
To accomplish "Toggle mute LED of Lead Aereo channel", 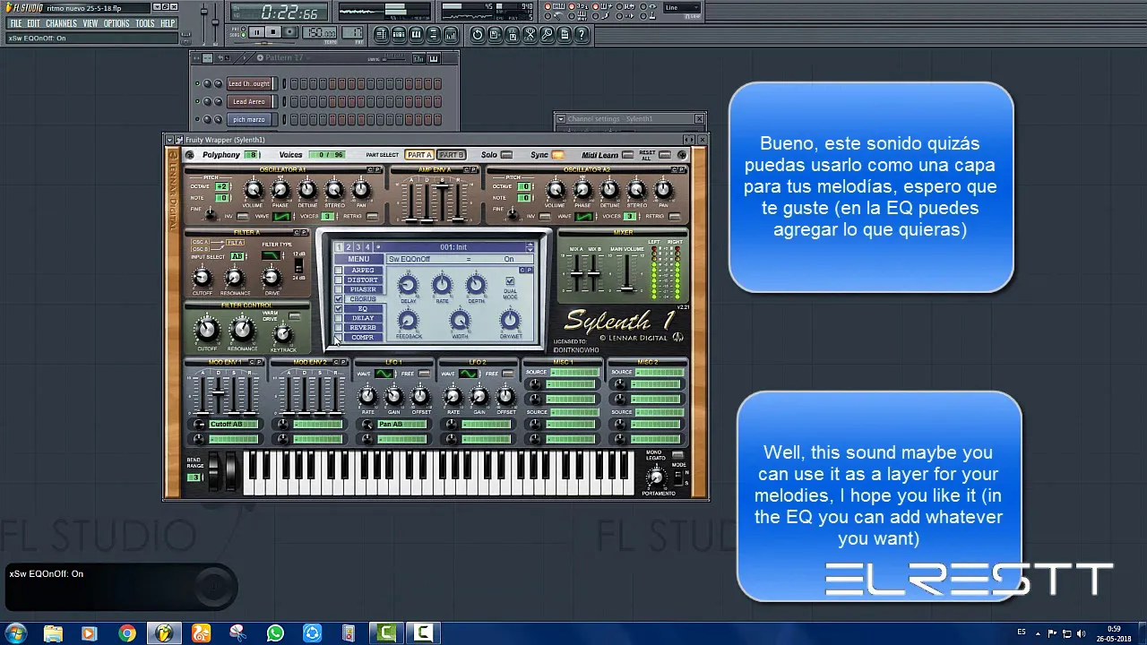I will click(197, 101).
